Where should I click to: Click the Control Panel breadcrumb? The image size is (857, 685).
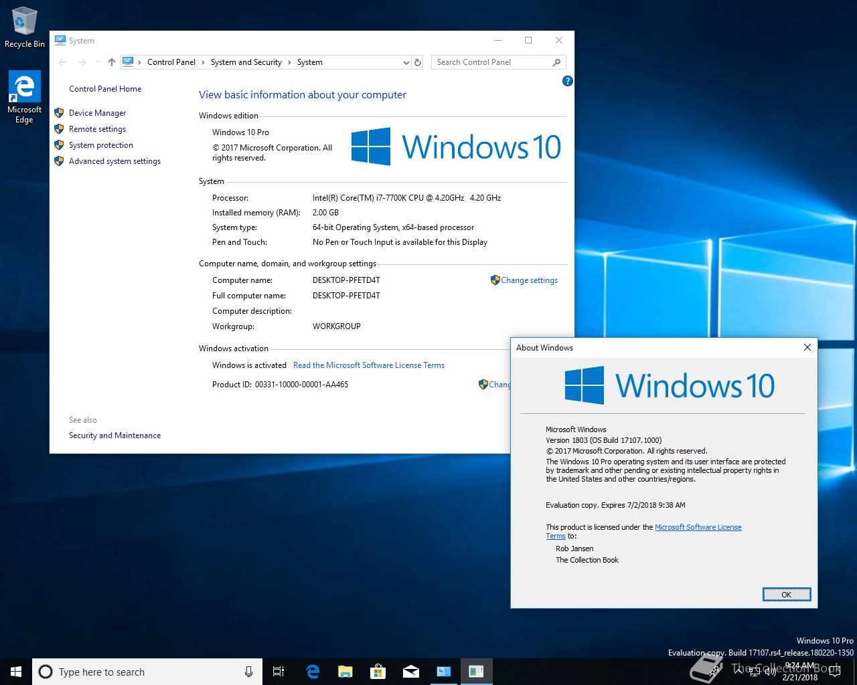(171, 62)
